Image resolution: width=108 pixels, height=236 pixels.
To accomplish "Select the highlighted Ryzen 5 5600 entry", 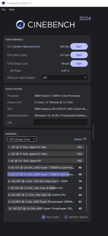I will coord(46,174).
